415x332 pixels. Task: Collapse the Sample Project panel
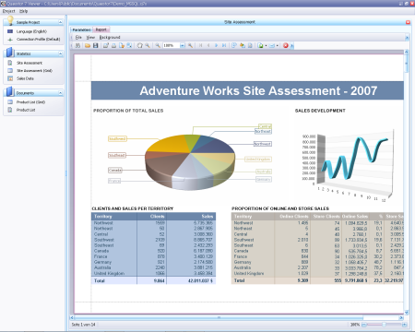60,22
